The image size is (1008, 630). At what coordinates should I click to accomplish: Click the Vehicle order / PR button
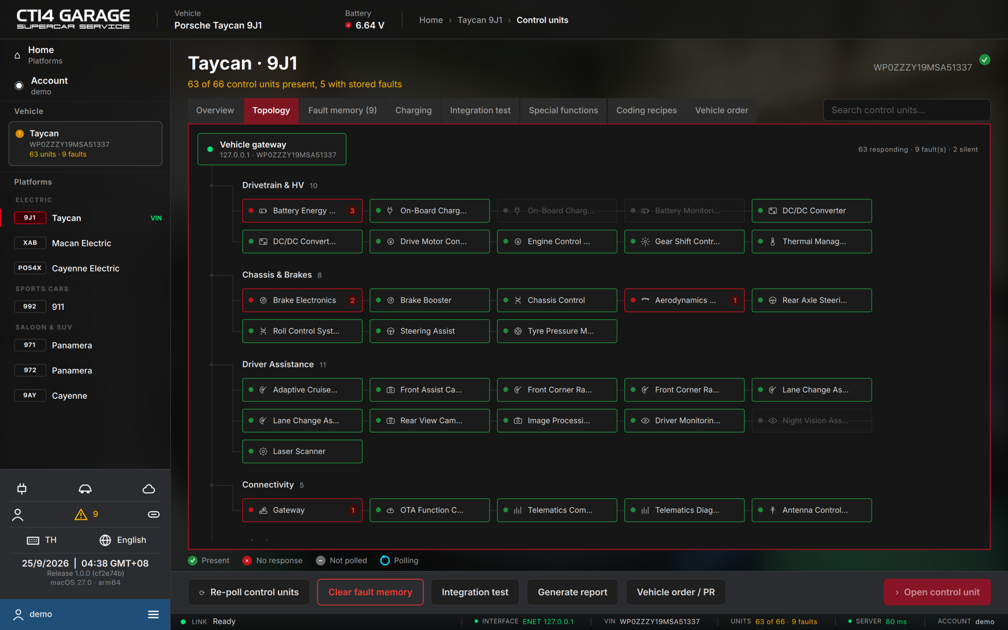tap(675, 592)
